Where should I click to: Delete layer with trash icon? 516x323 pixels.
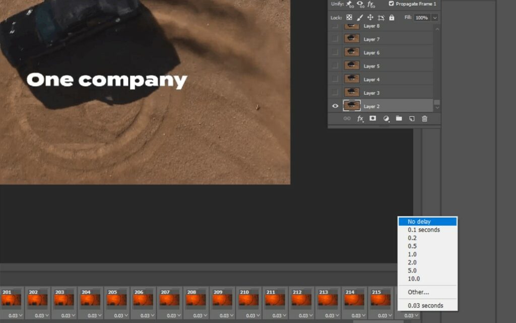424,119
